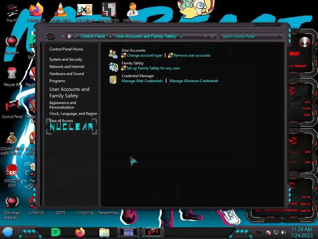Screen dimensions: 318x239
Task: Open System and Security category
Action: coord(66,59)
